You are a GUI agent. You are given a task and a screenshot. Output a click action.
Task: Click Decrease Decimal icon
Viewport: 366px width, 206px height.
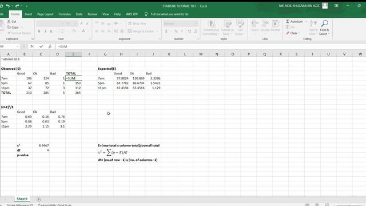coord(196,31)
